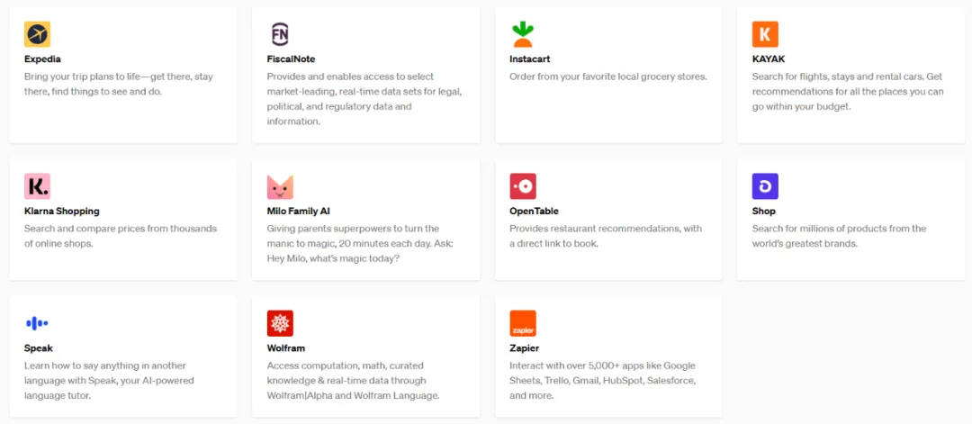The height and width of the screenshot is (424, 972).
Task: Click the blue Speak waveform icon
Action: pos(37,323)
